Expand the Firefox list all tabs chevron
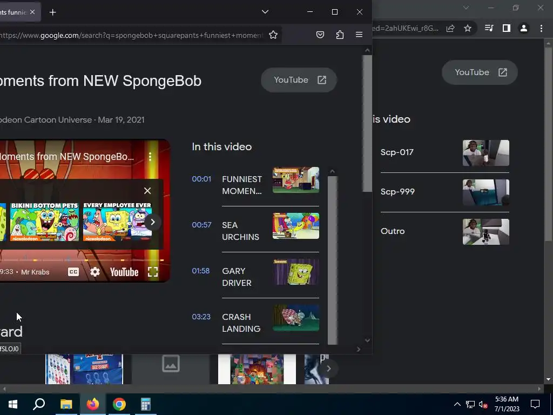 click(x=265, y=12)
